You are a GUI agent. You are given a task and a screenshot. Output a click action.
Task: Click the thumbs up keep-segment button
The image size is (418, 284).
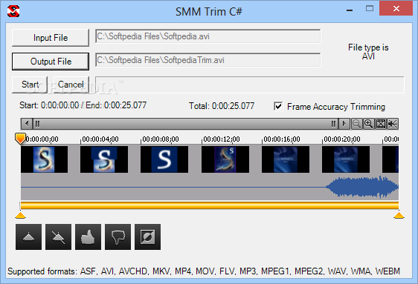pyautogui.click(x=88, y=237)
